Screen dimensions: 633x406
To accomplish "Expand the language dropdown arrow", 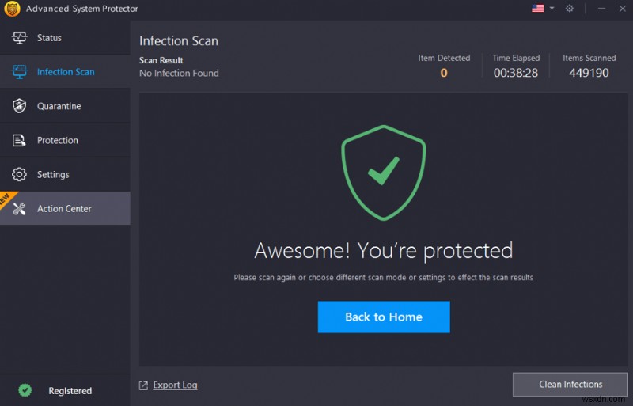I will [552, 8].
